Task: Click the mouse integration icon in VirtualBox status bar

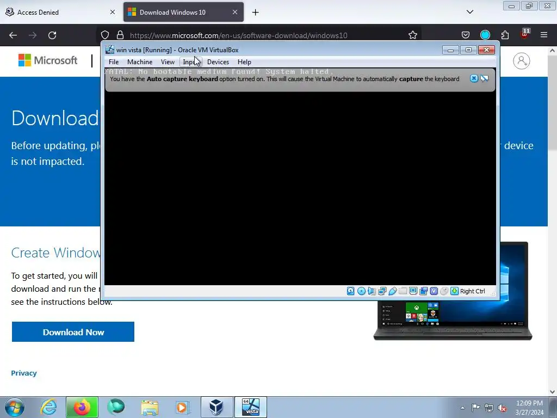Action: pos(444,291)
